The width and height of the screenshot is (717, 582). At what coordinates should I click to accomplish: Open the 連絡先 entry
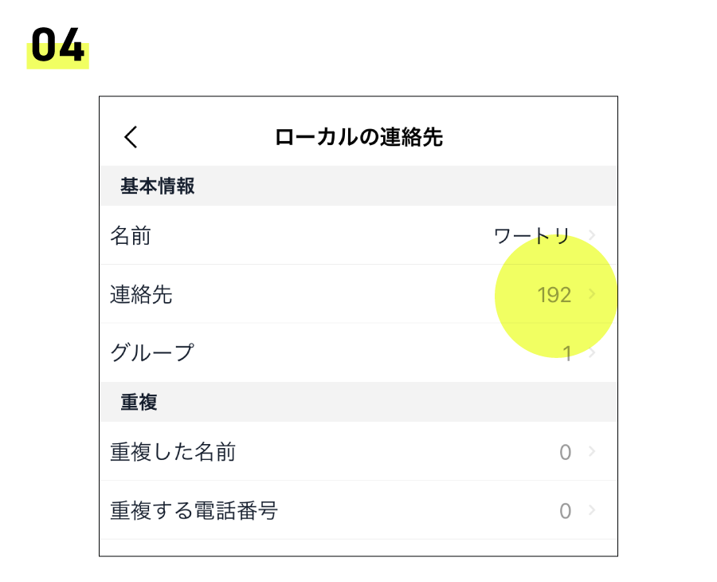click(141, 295)
